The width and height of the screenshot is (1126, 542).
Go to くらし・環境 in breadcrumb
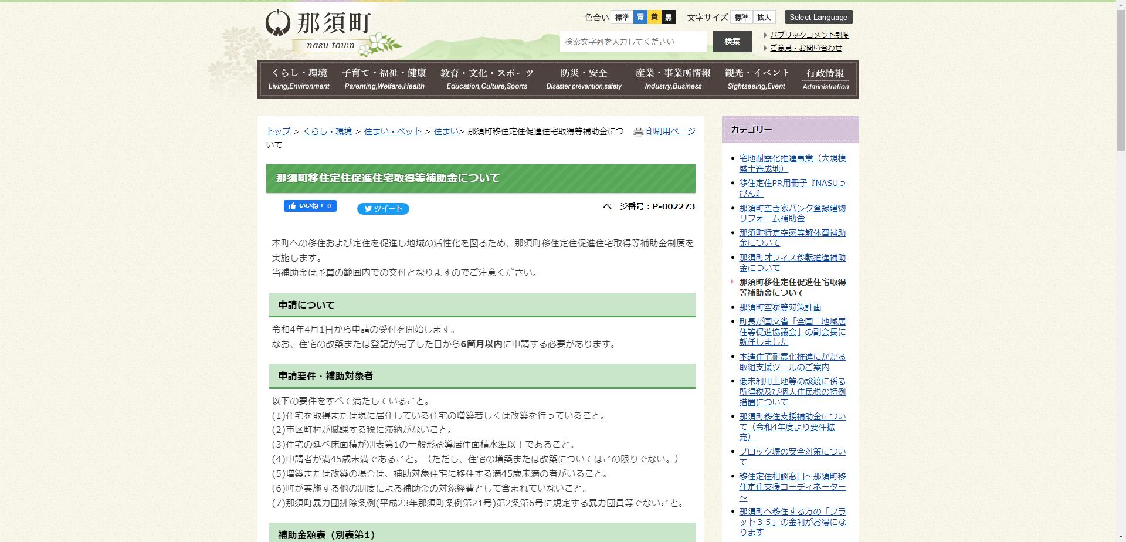(327, 131)
